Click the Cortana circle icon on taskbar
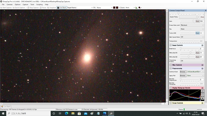Viewport: 207px width, 116px height. tap(54, 113)
